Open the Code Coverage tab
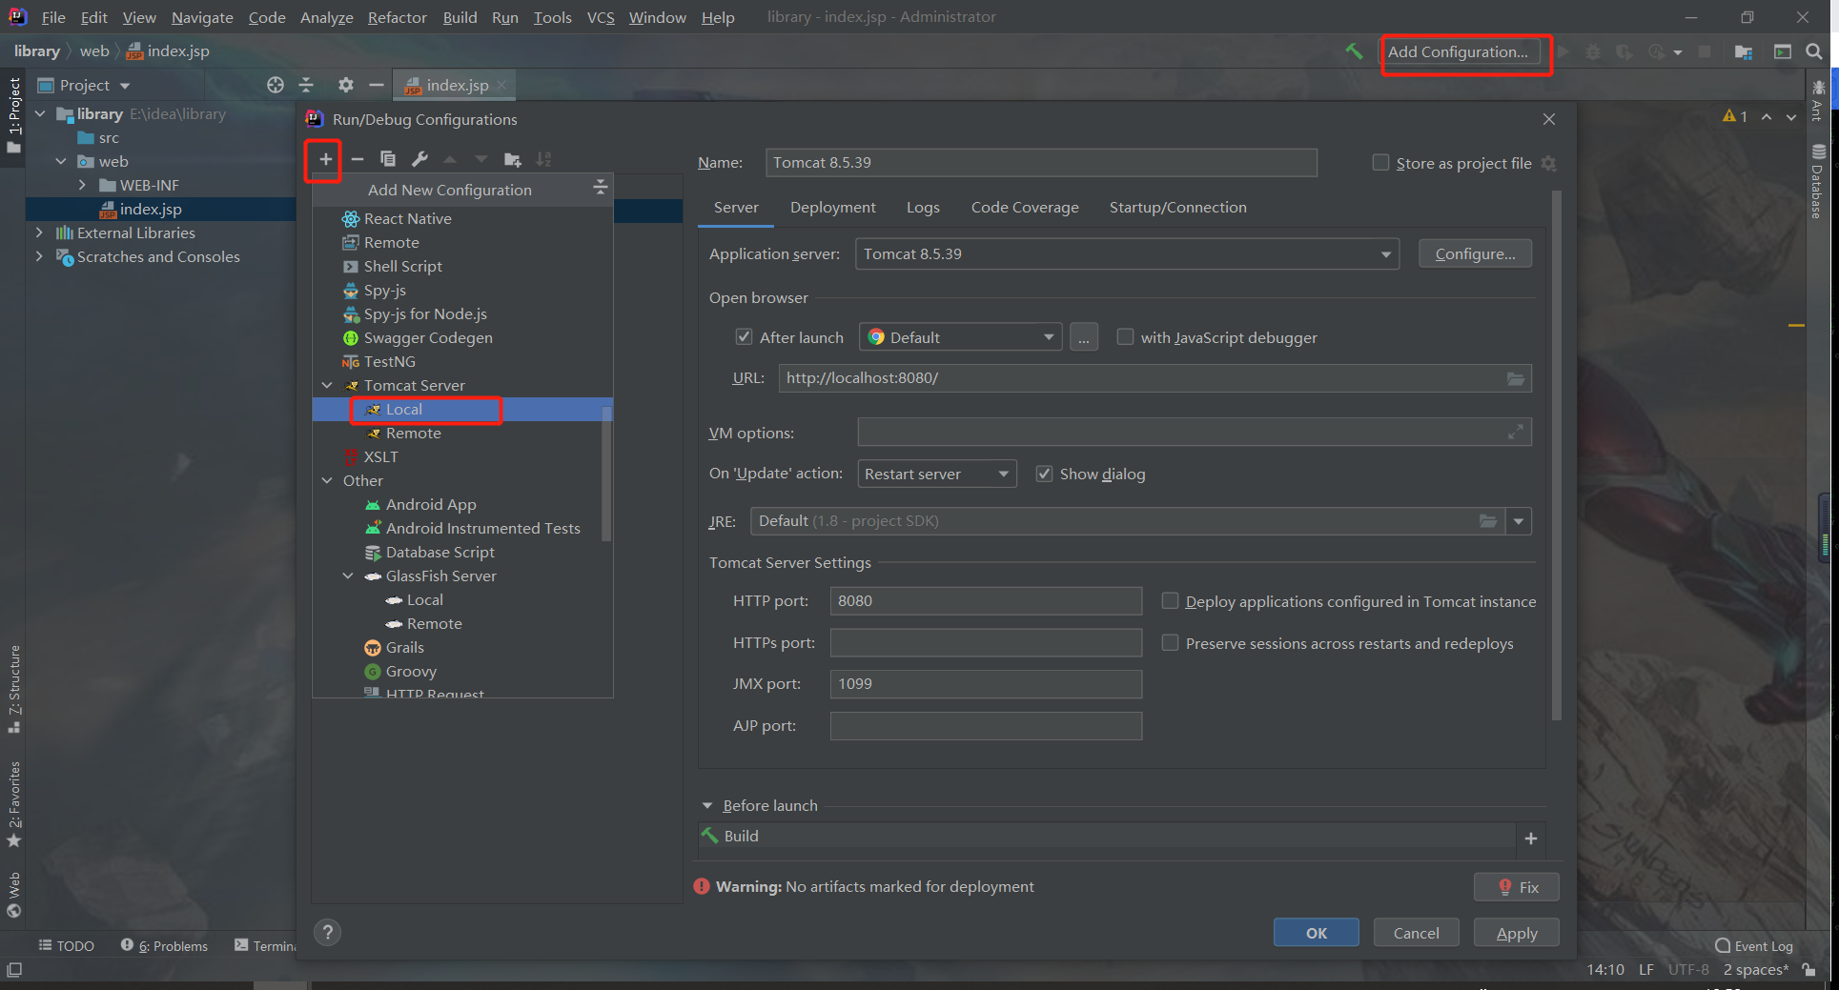 [1025, 208]
